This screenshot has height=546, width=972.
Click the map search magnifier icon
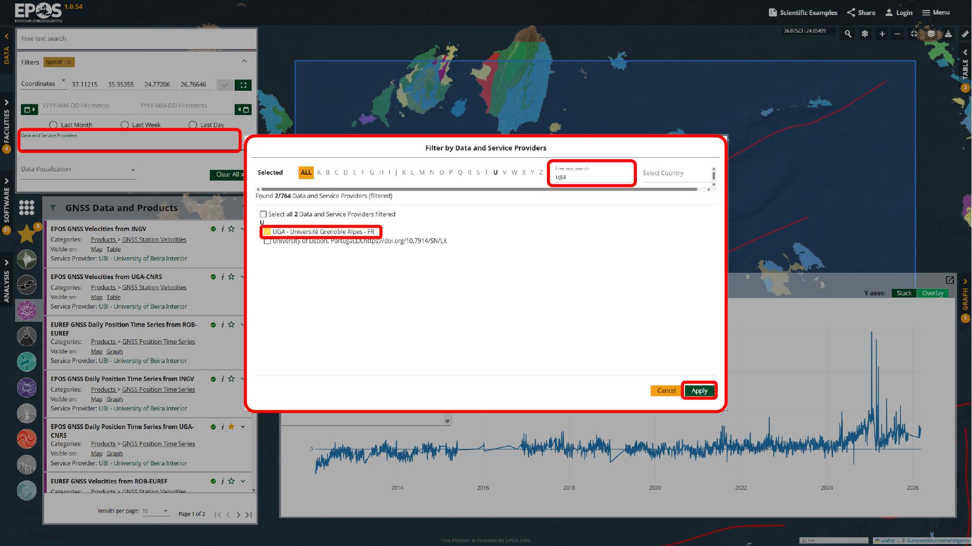847,34
